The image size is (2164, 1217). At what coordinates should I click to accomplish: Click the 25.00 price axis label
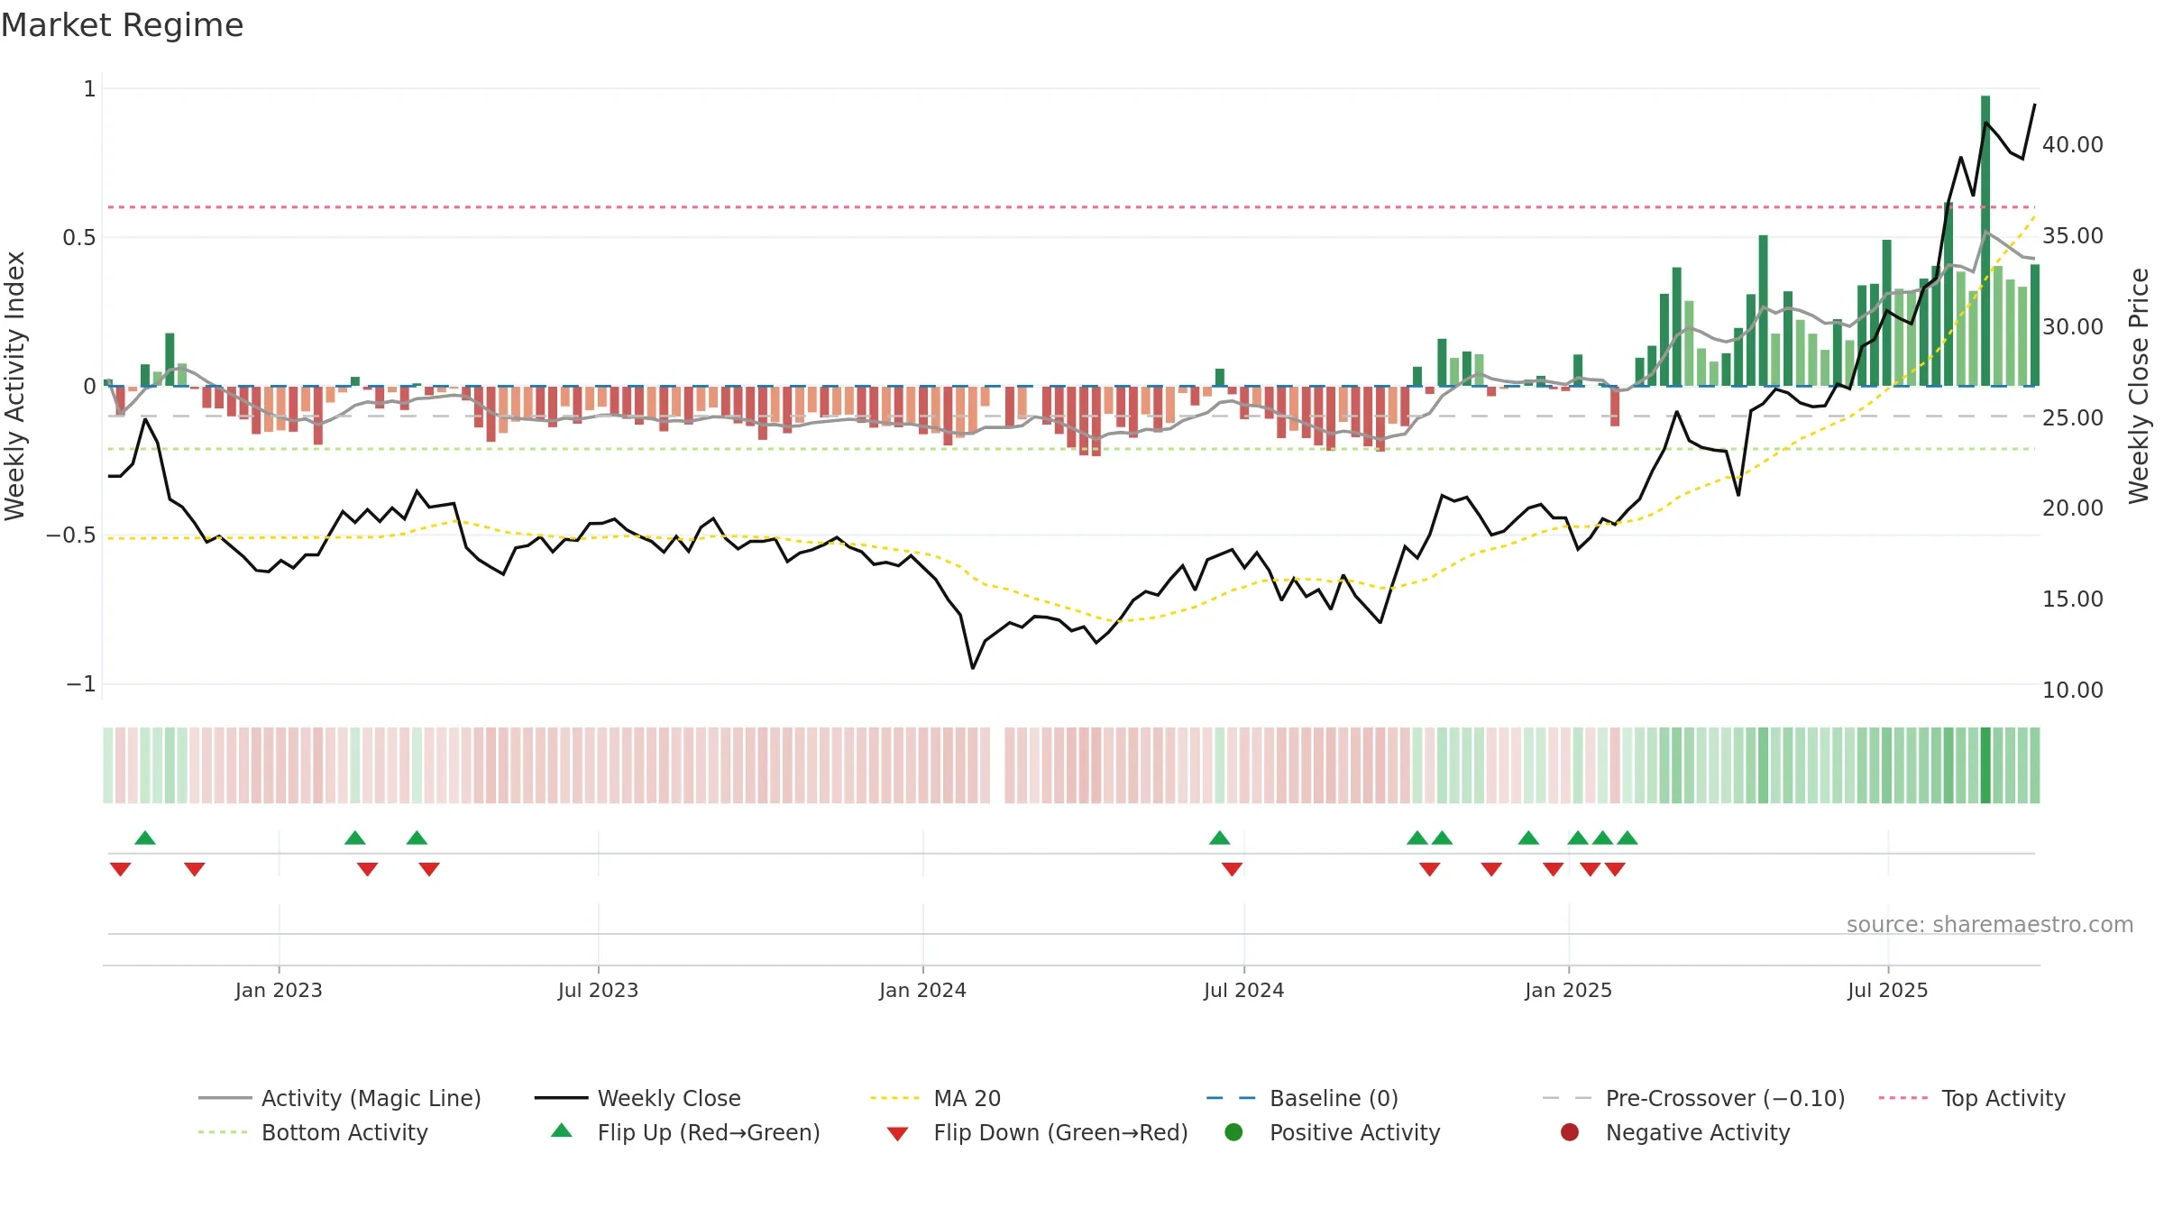point(2072,418)
